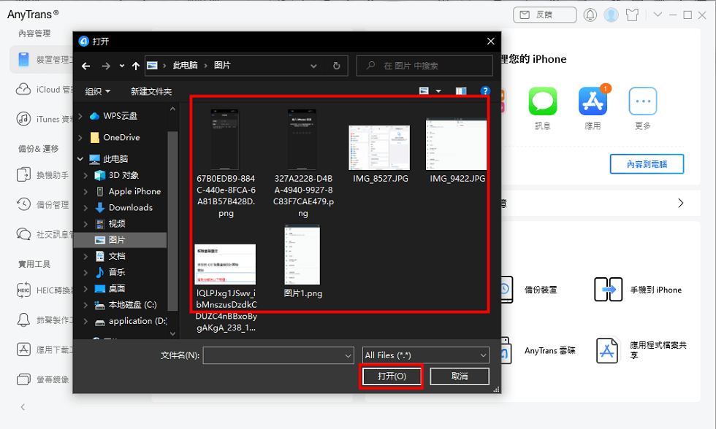Expand the 本地磁盘 (C:) tree node
The image size is (716, 429).
pyautogui.click(x=86, y=305)
